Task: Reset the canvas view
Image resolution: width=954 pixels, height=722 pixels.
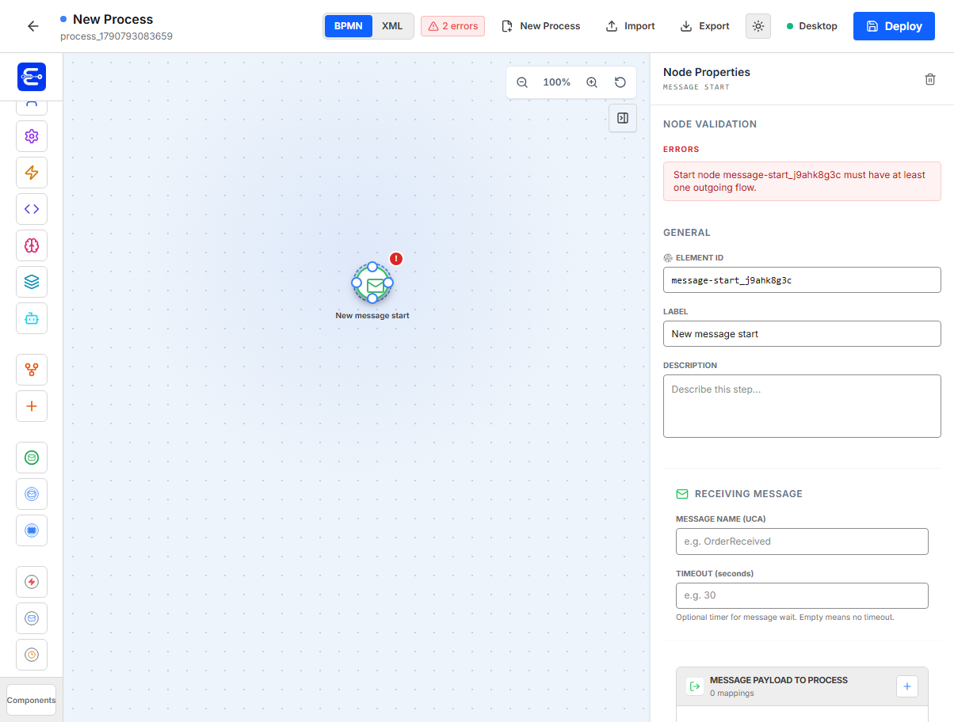Action: click(x=620, y=82)
